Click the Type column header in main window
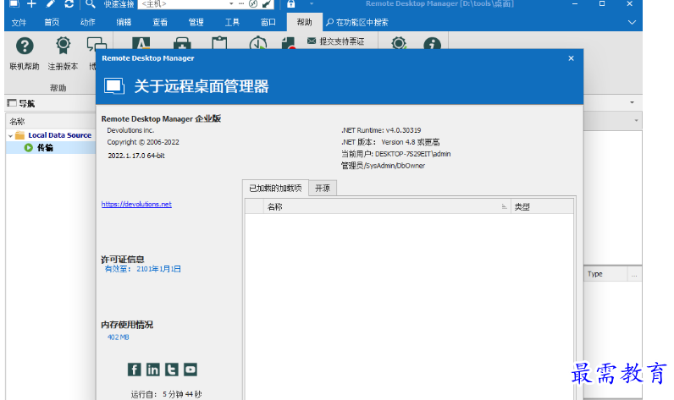Viewport: 674px width, 400px height. coord(606,274)
